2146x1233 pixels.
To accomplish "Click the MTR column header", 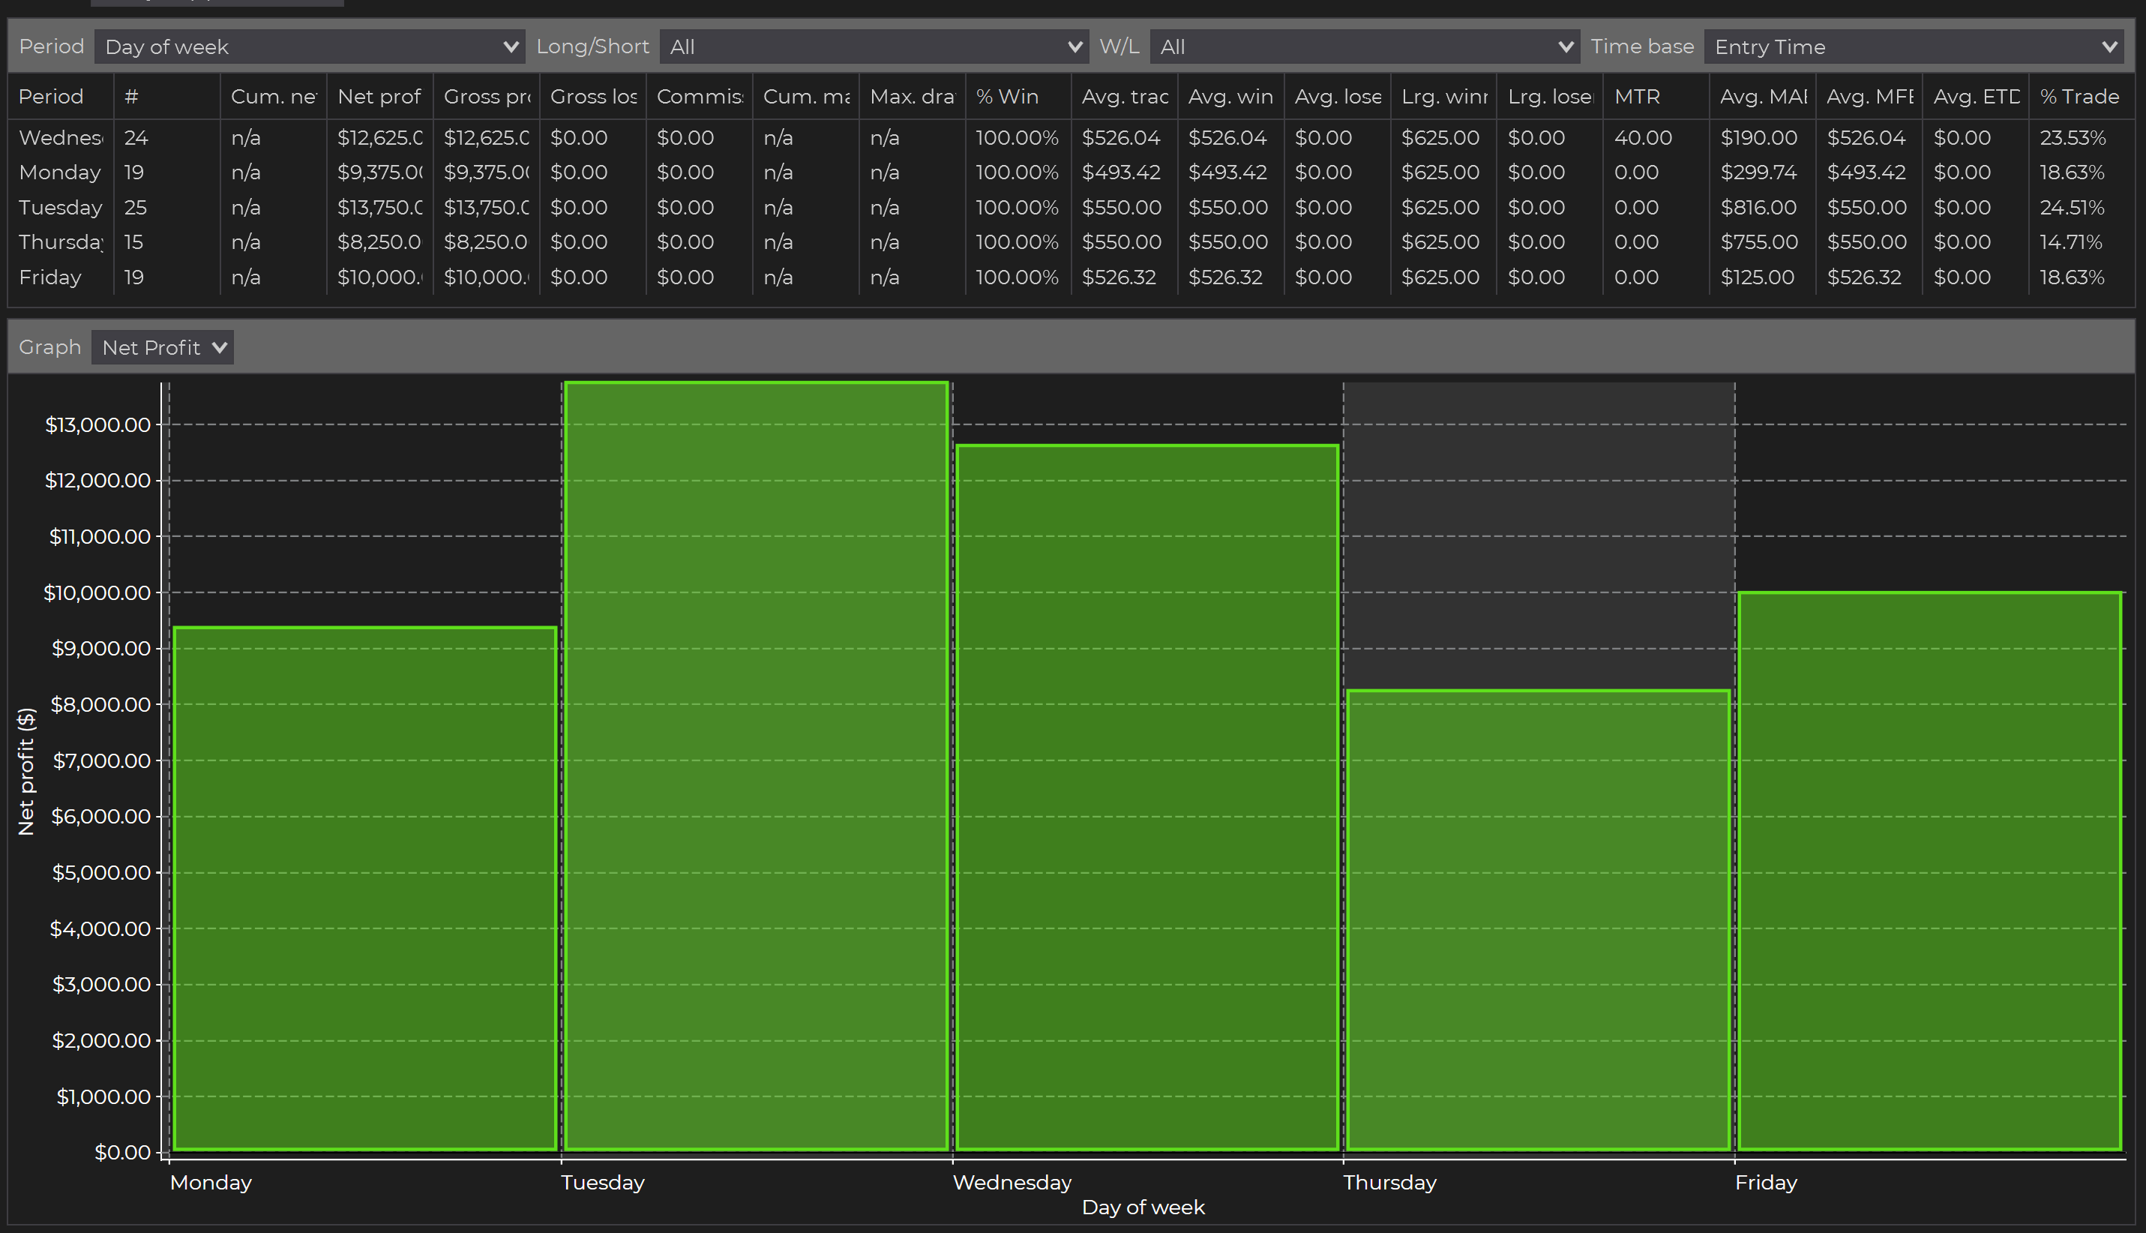I will tap(1637, 97).
